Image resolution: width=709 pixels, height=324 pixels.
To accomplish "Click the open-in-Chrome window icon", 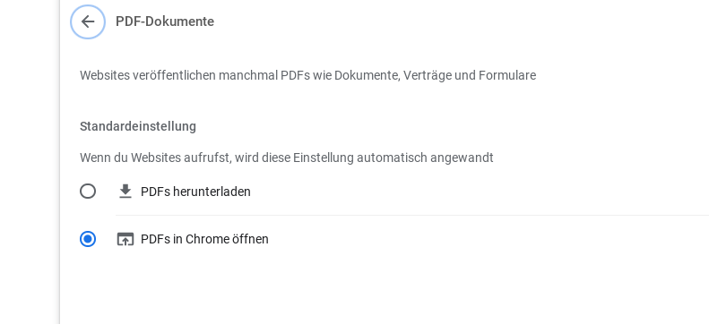I will [x=125, y=239].
